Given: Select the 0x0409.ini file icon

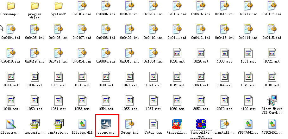Looking at the screenshot, I should point(130,29).
